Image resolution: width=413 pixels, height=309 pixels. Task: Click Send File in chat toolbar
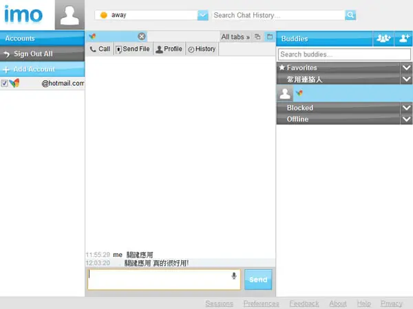coord(133,49)
